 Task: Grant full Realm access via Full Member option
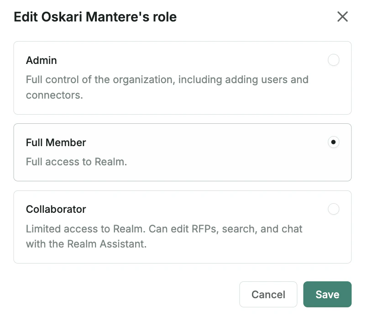click(334, 142)
